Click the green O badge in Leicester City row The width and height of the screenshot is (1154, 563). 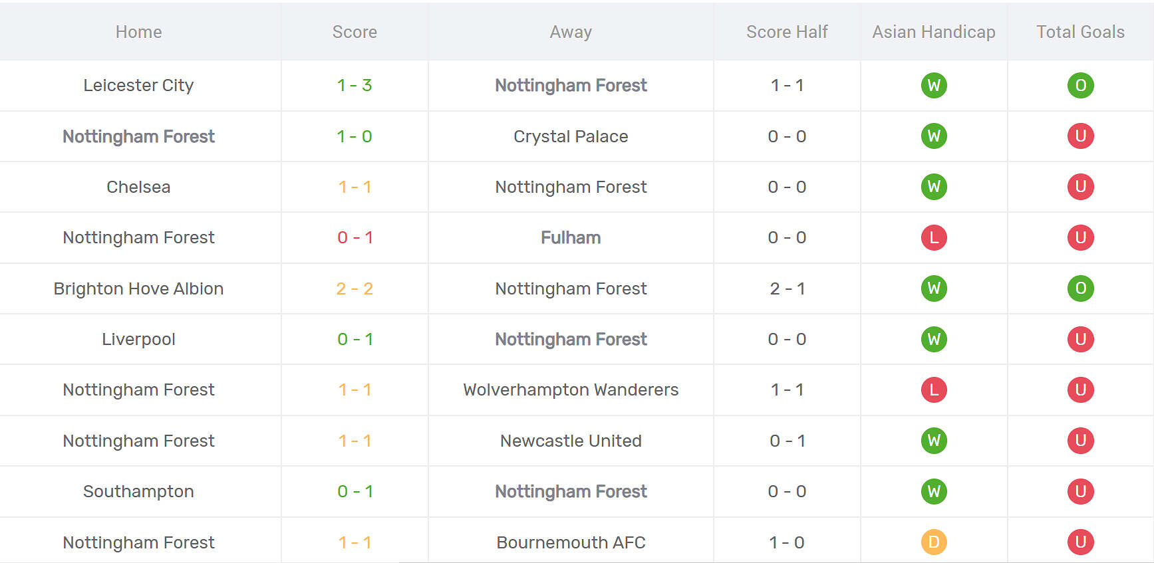point(1080,85)
